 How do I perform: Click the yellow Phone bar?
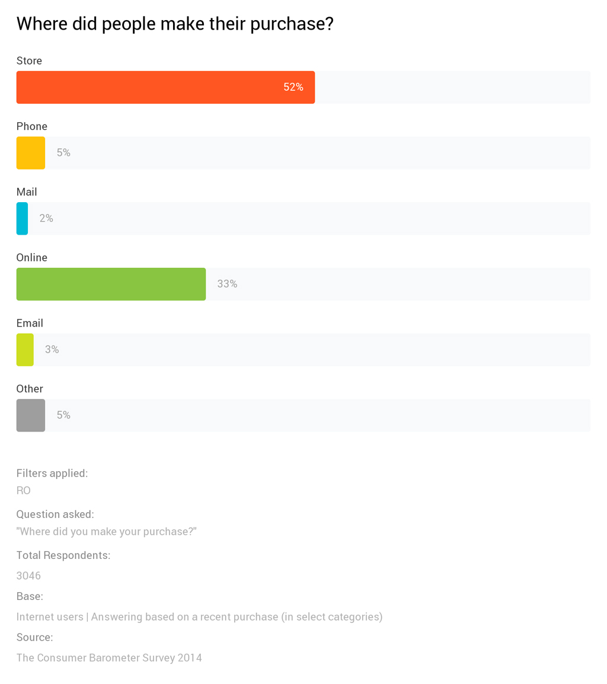tap(31, 153)
